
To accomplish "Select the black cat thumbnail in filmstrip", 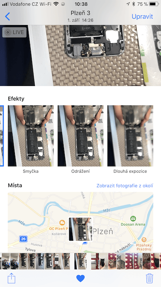I will coord(104,261).
